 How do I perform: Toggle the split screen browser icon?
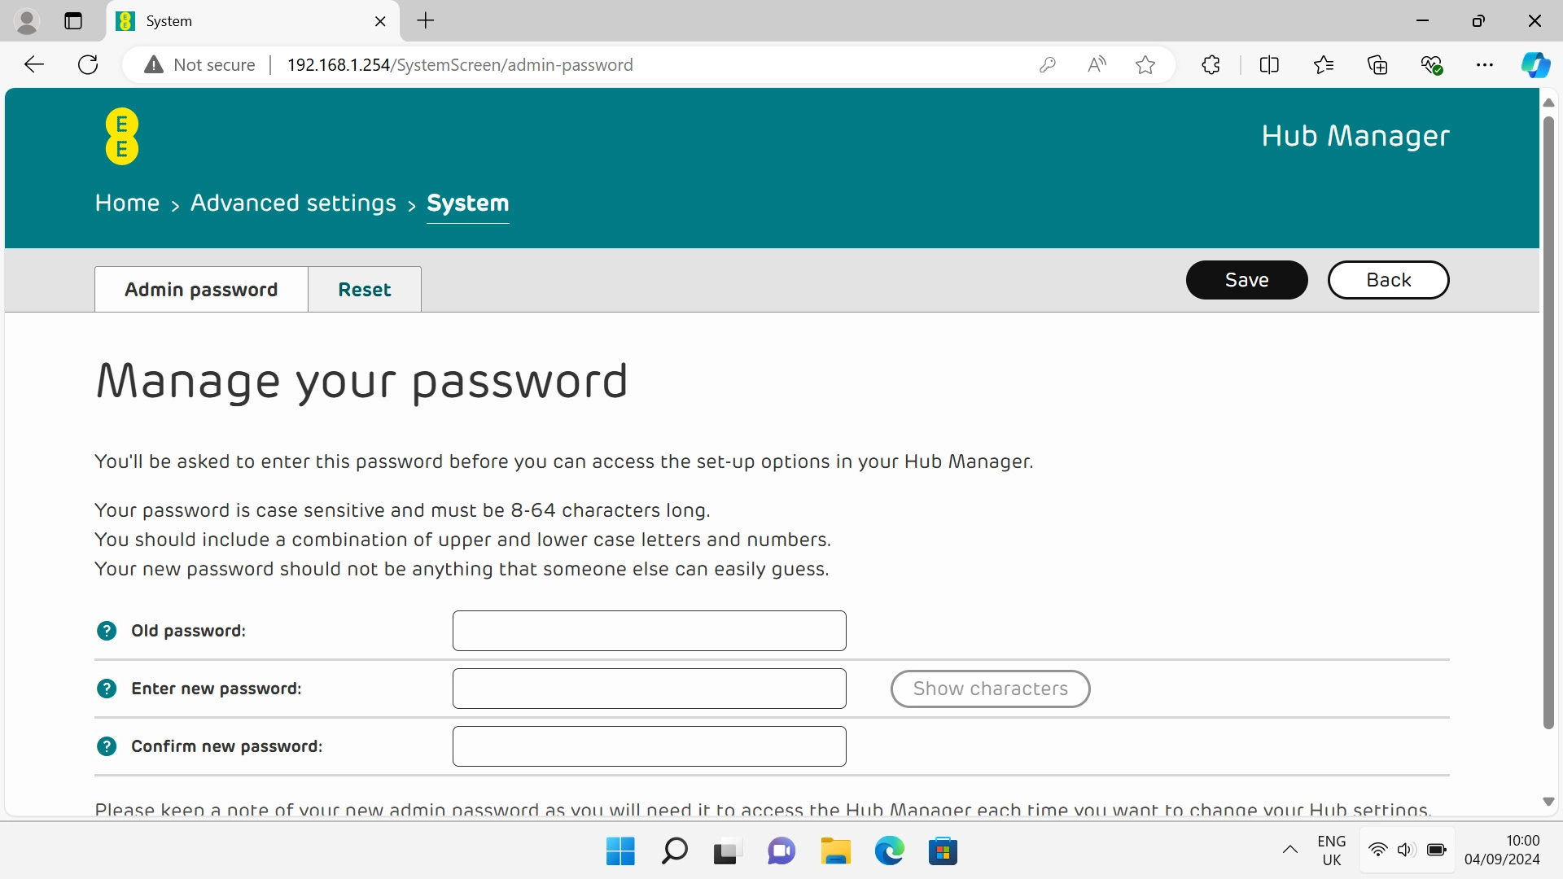1269,65
